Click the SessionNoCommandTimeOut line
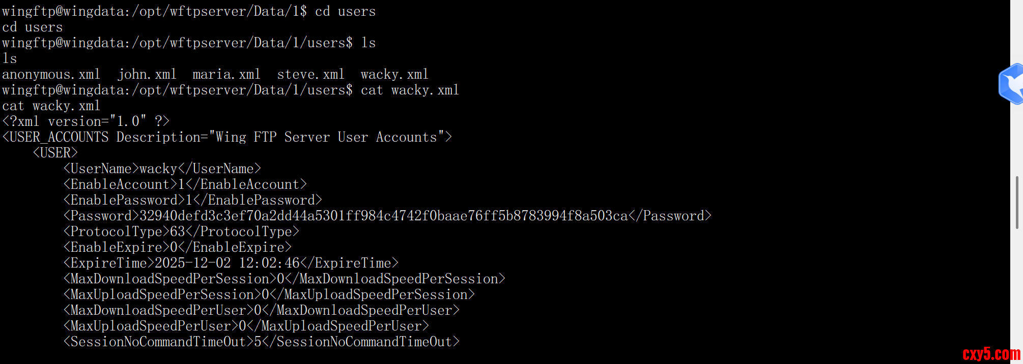The width and height of the screenshot is (1023, 364). (261, 342)
